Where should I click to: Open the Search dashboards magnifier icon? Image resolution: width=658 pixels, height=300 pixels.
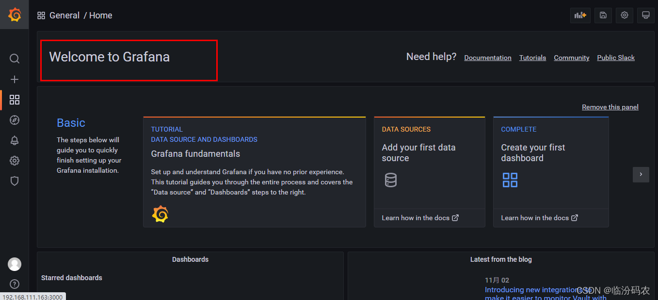(15, 59)
